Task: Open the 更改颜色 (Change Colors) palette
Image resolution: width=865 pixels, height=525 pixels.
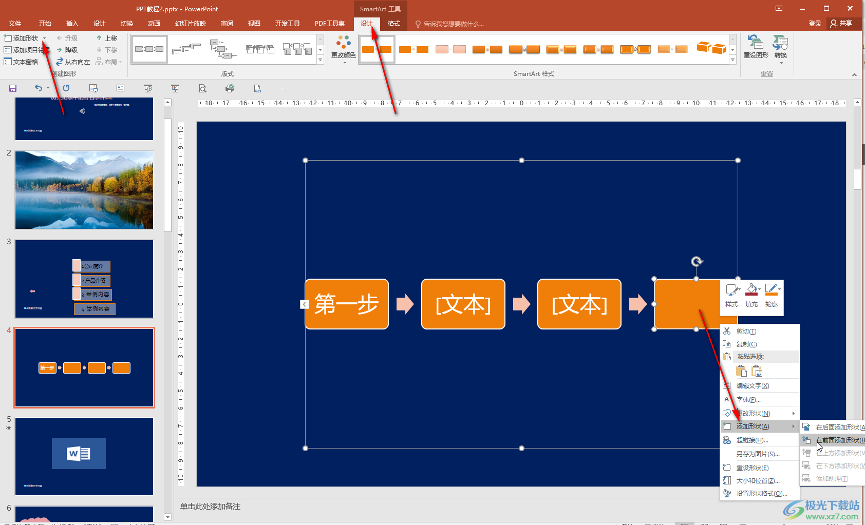Action: point(343,49)
